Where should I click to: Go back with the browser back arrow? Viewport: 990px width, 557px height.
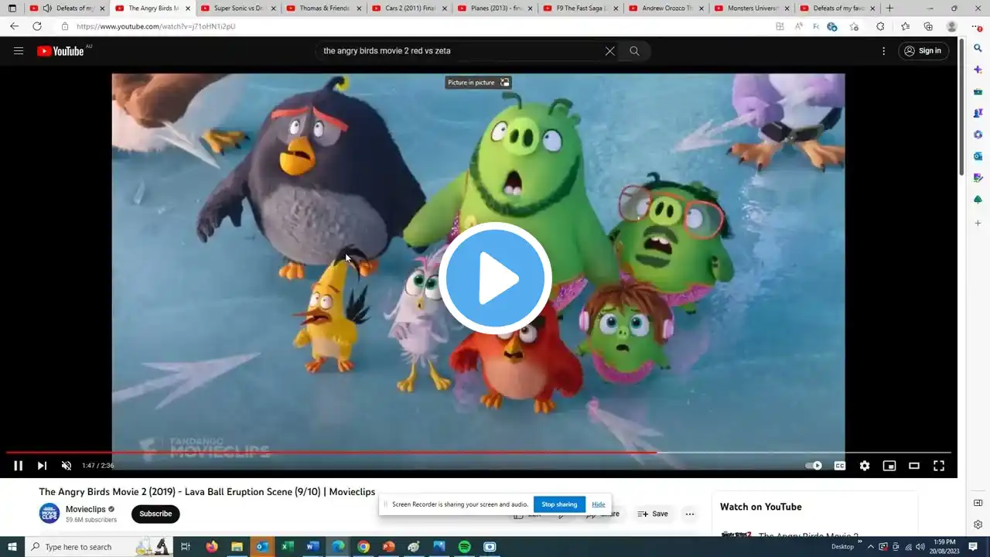click(14, 26)
